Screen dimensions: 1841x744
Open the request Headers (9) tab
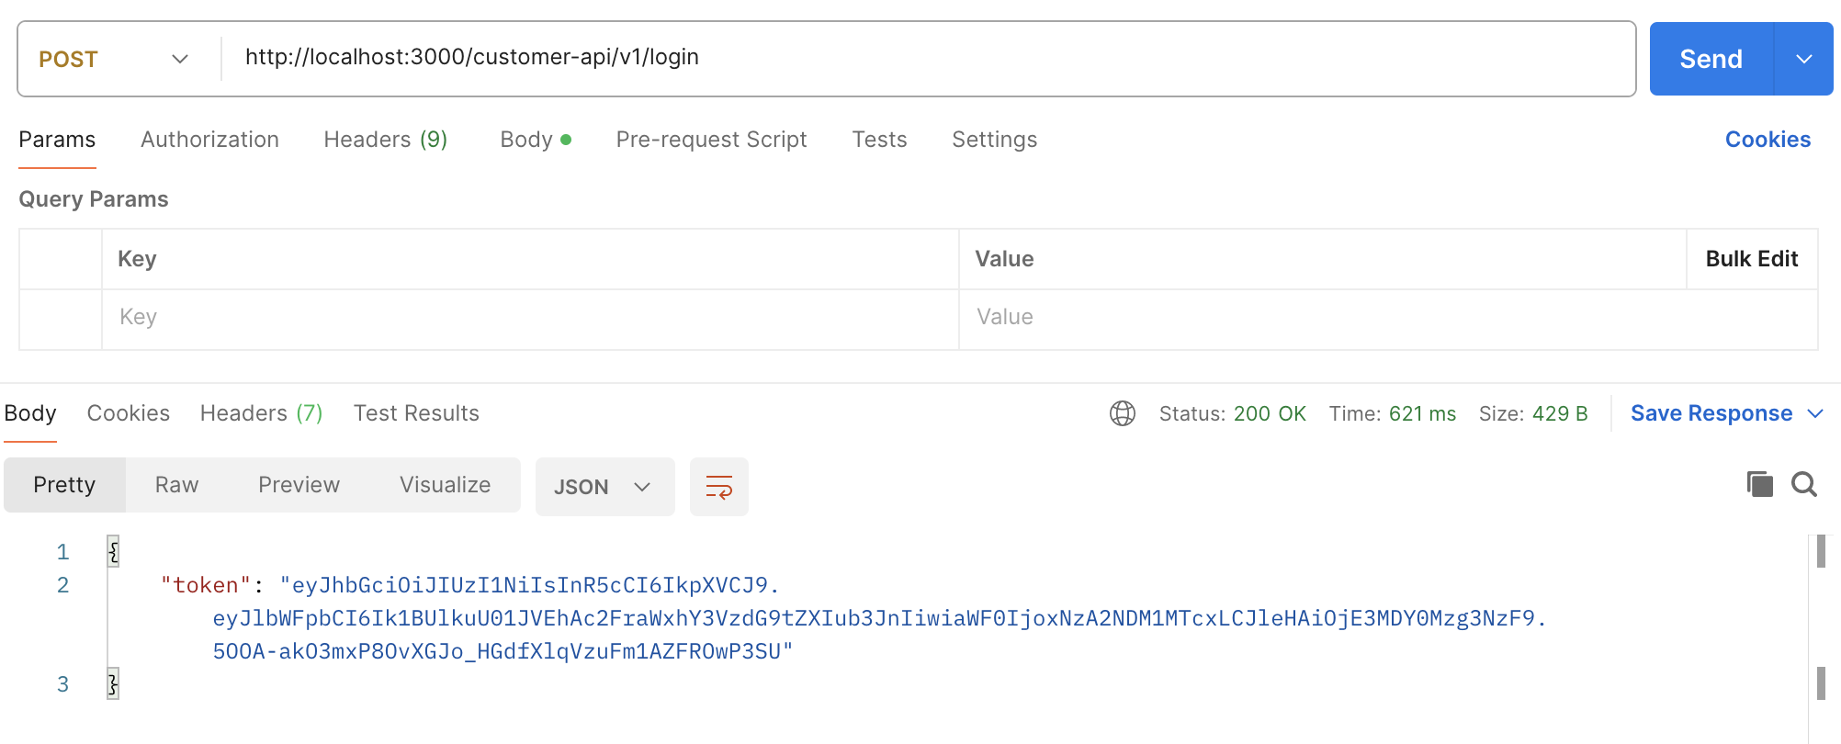click(386, 140)
